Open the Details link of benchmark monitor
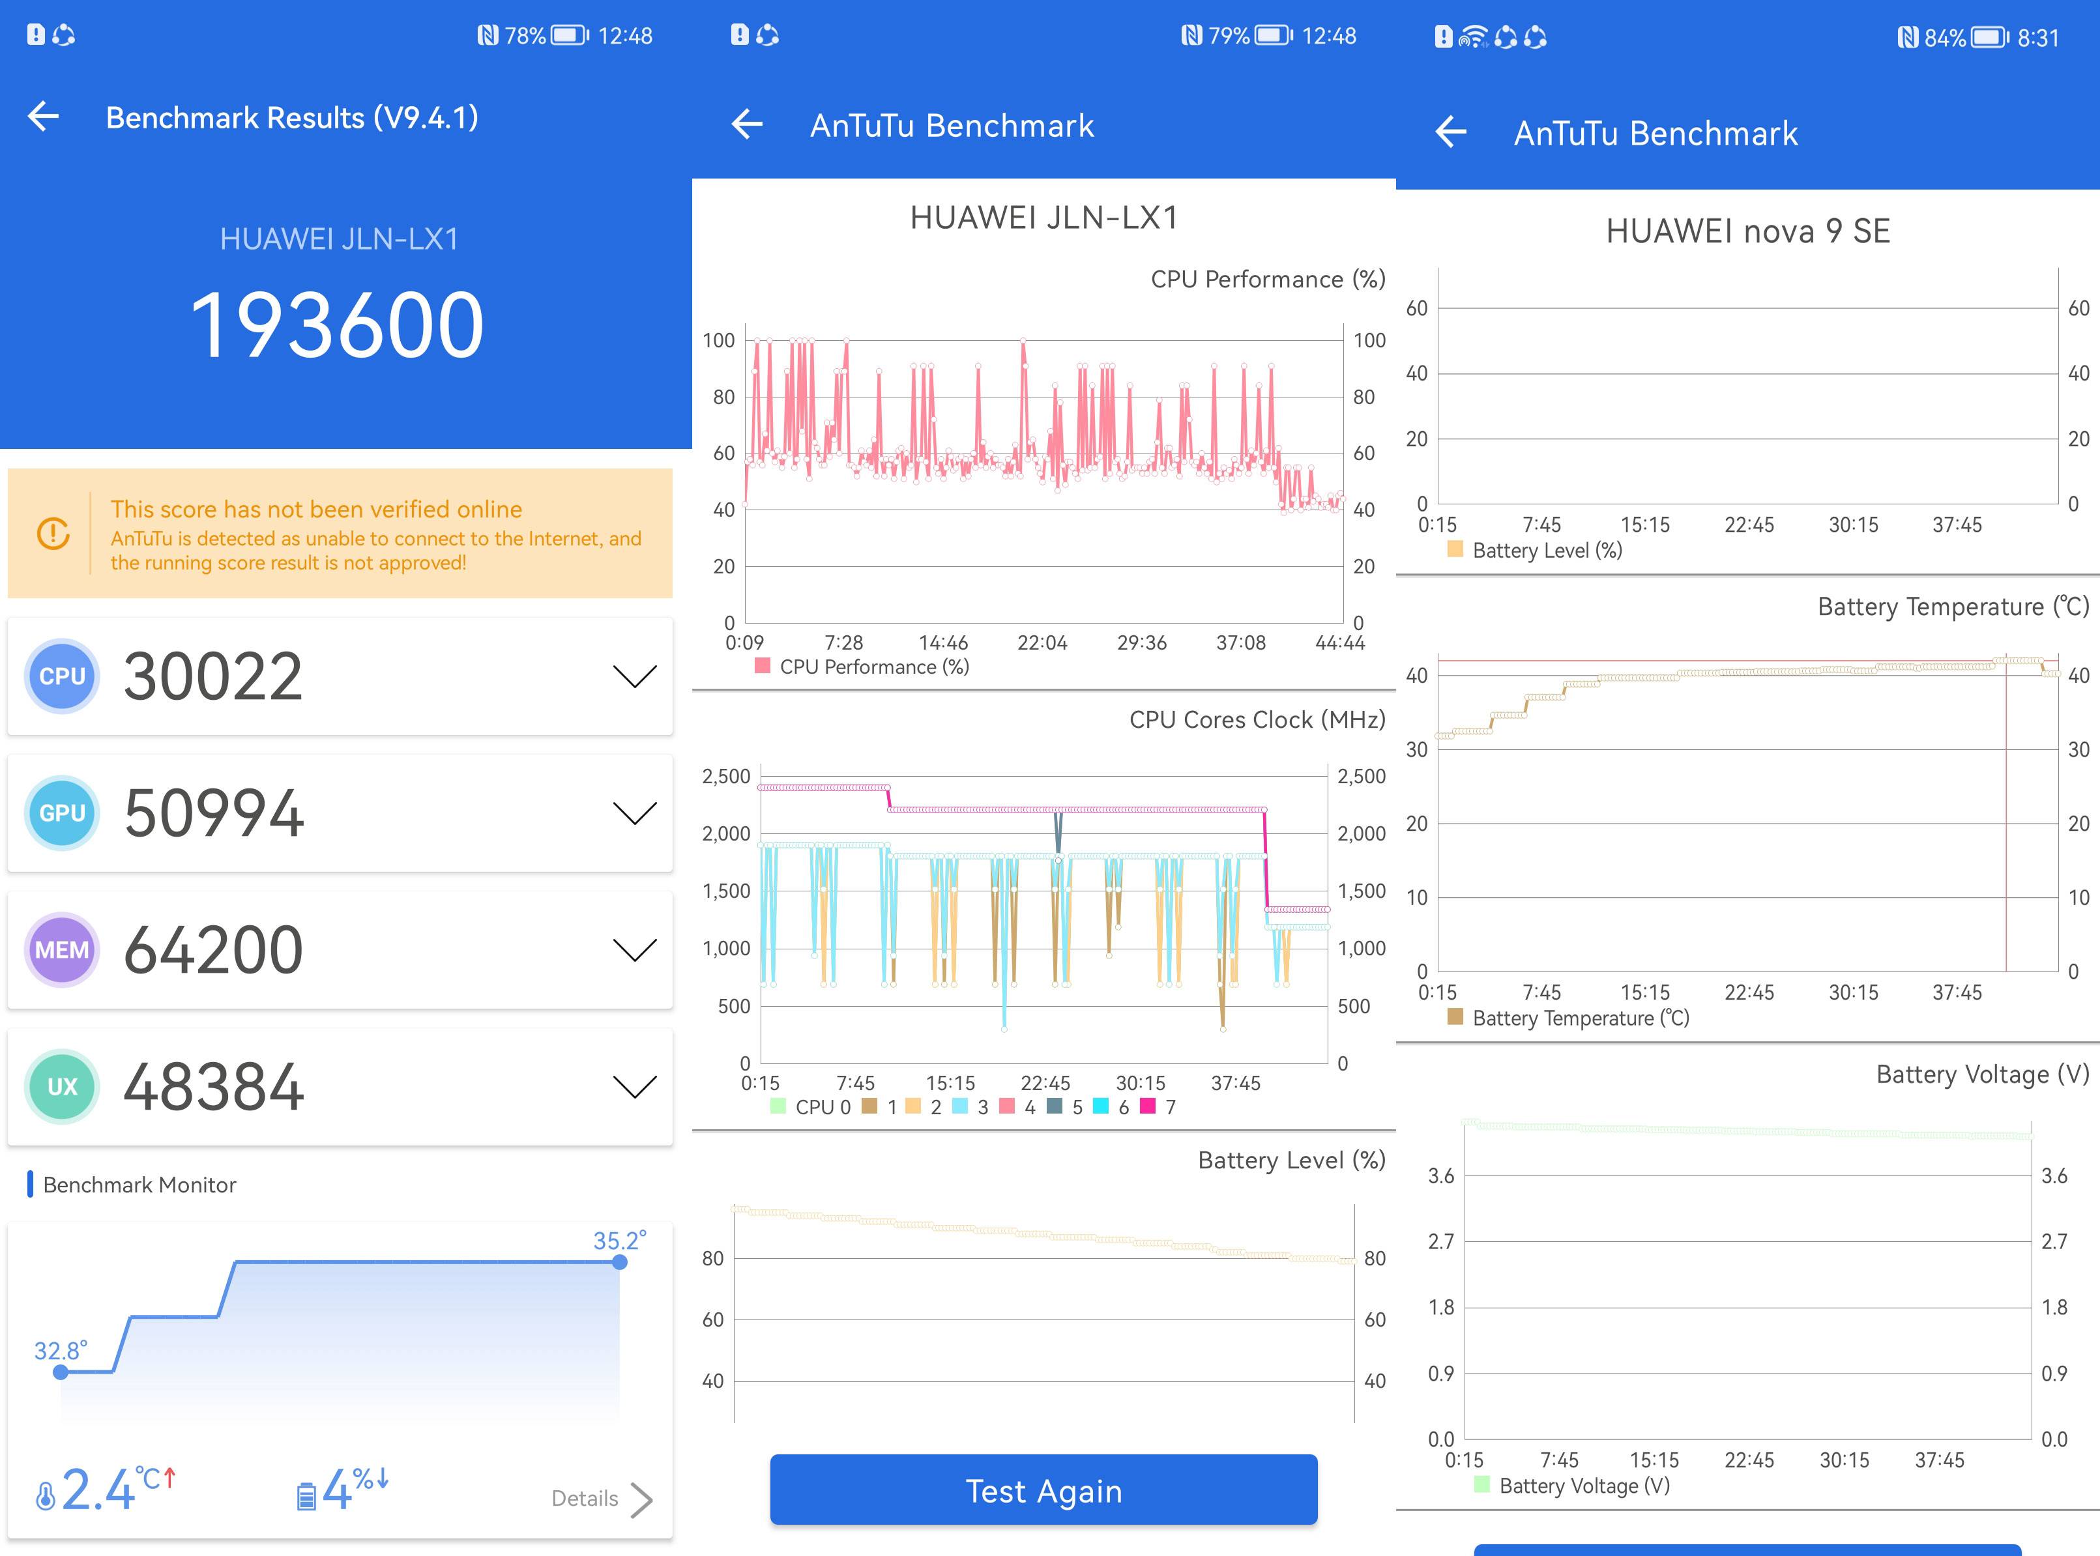Image resolution: width=2100 pixels, height=1556 pixels. 585,1499
